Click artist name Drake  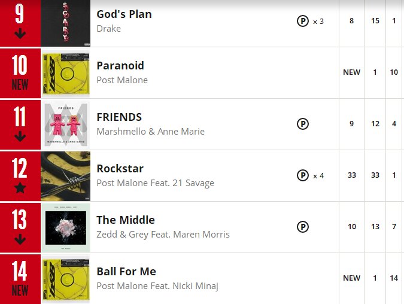coord(110,29)
